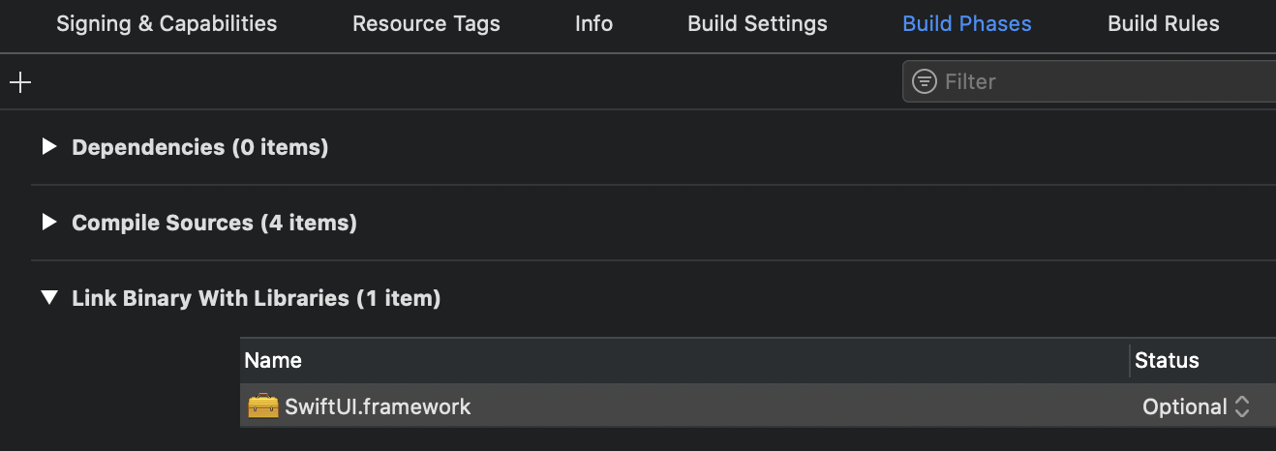Switch to the Info tab
This screenshot has width=1276, height=451.
[593, 24]
